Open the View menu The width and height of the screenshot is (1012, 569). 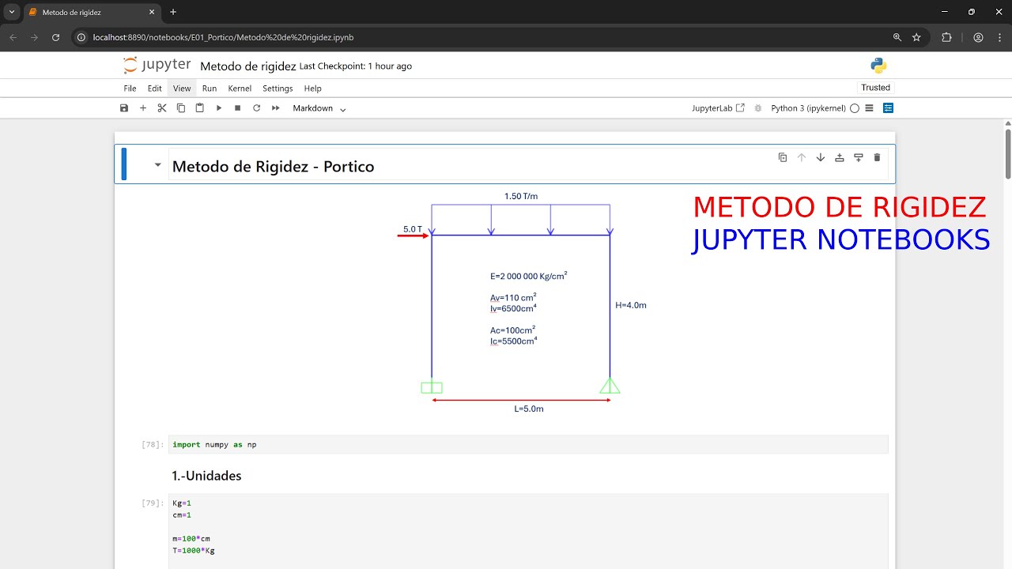pos(182,89)
